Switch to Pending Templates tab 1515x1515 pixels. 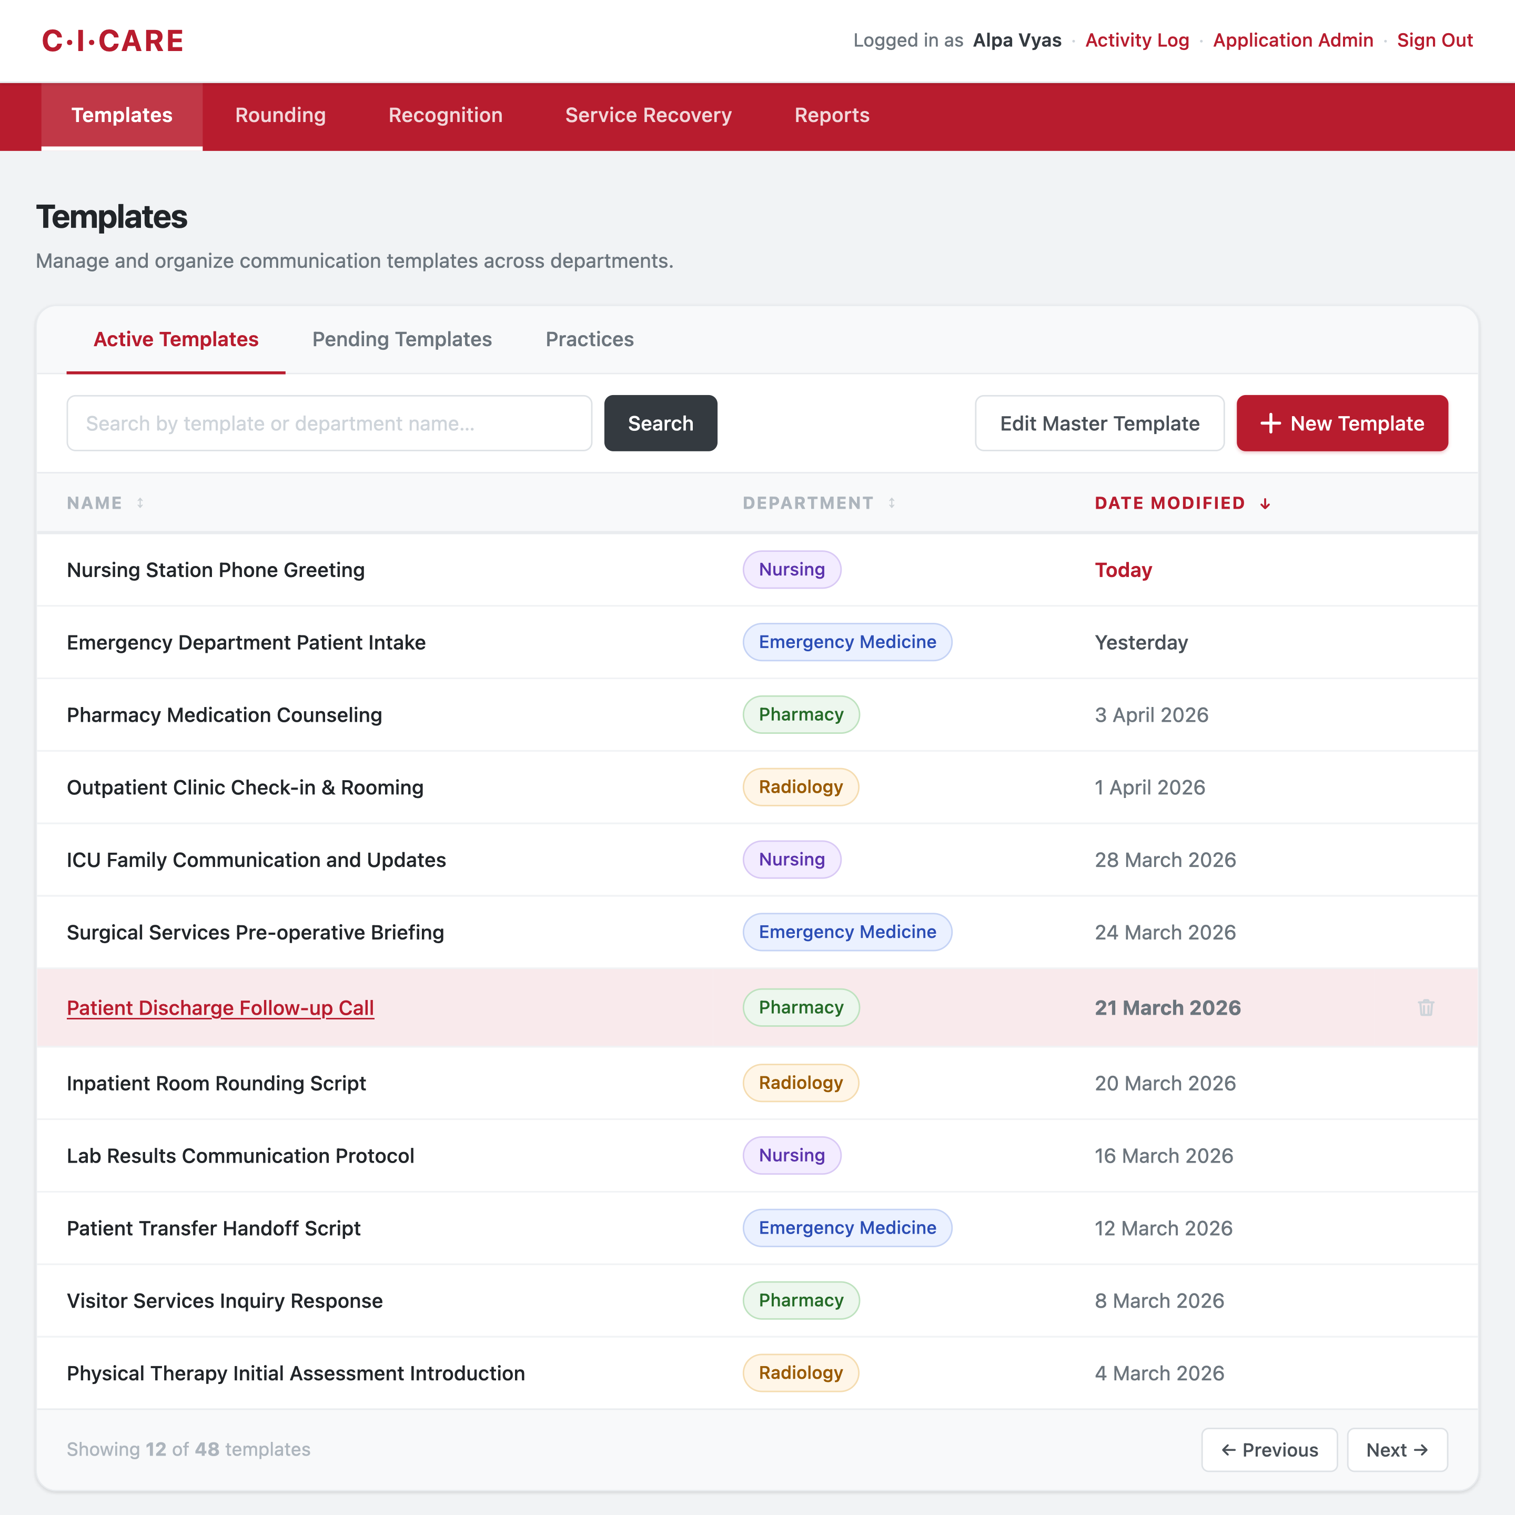pyautogui.click(x=401, y=339)
